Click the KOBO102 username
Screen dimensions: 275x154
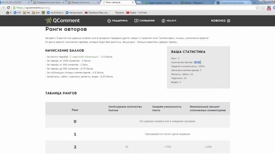(x=218, y=21)
